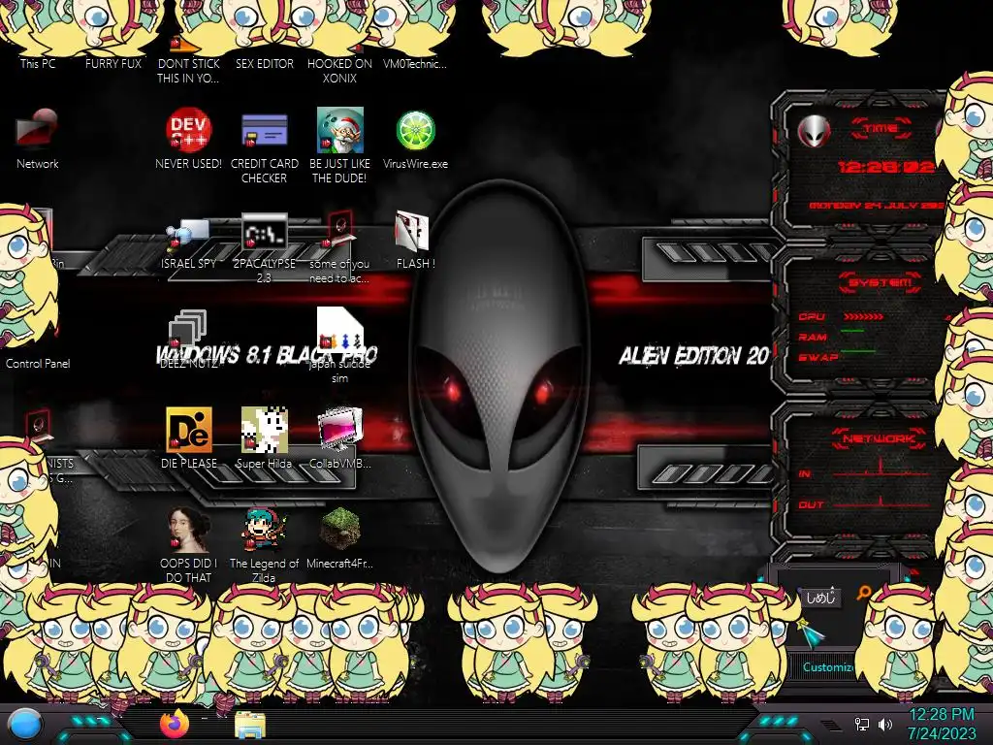
Task: Open the CollabVMB... monitor icon
Action: 340,430
